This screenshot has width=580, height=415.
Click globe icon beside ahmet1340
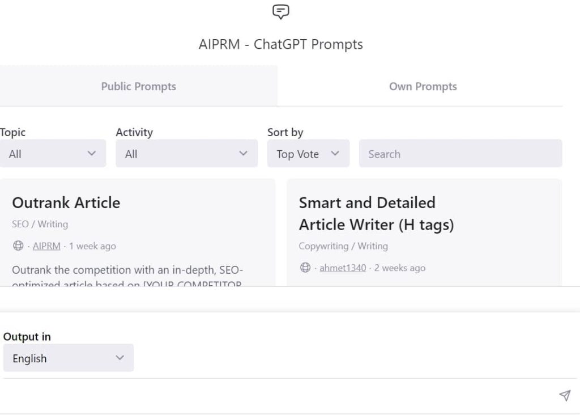pos(305,268)
